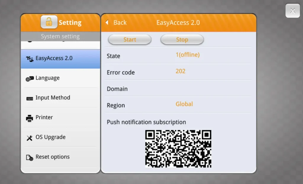Select the EasyAccess 2.0 sidebar icon
Image resolution: width=303 pixels, height=184 pixels.
30,58
